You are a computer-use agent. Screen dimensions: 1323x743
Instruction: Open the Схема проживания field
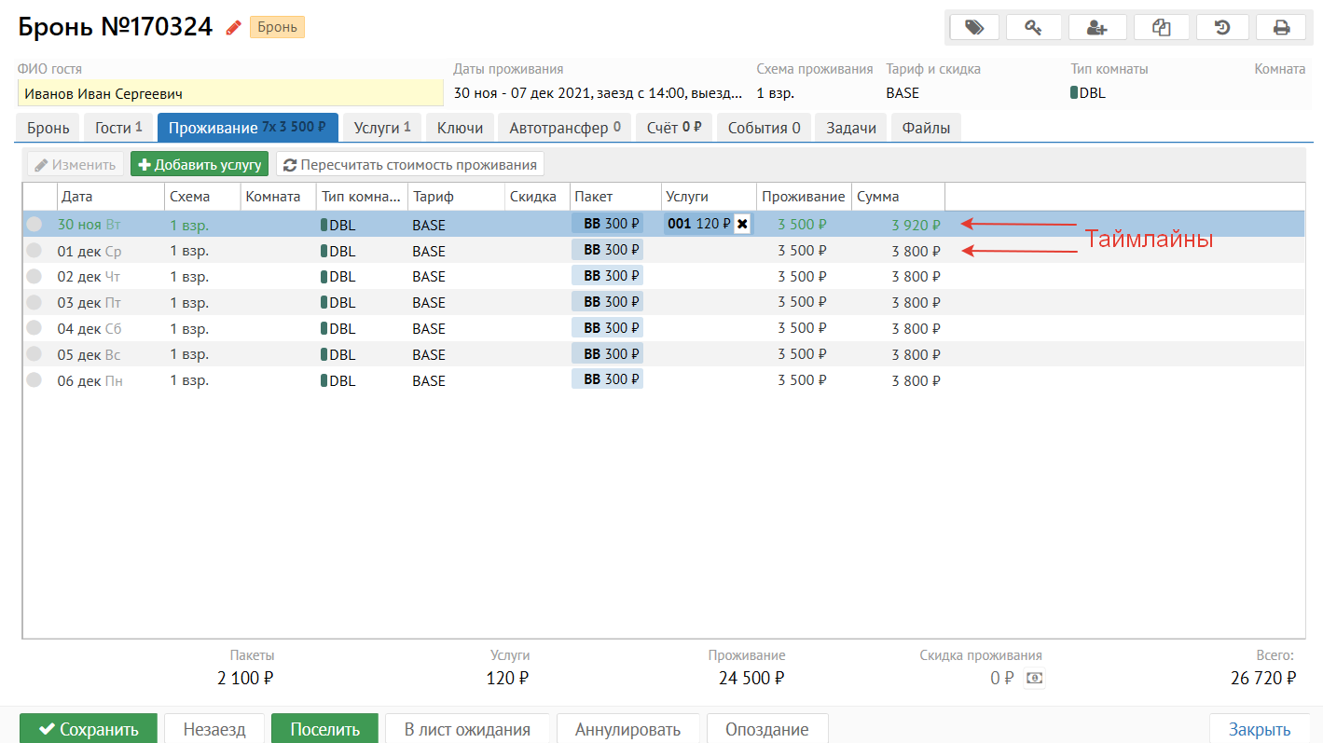(x=775, y=93)
